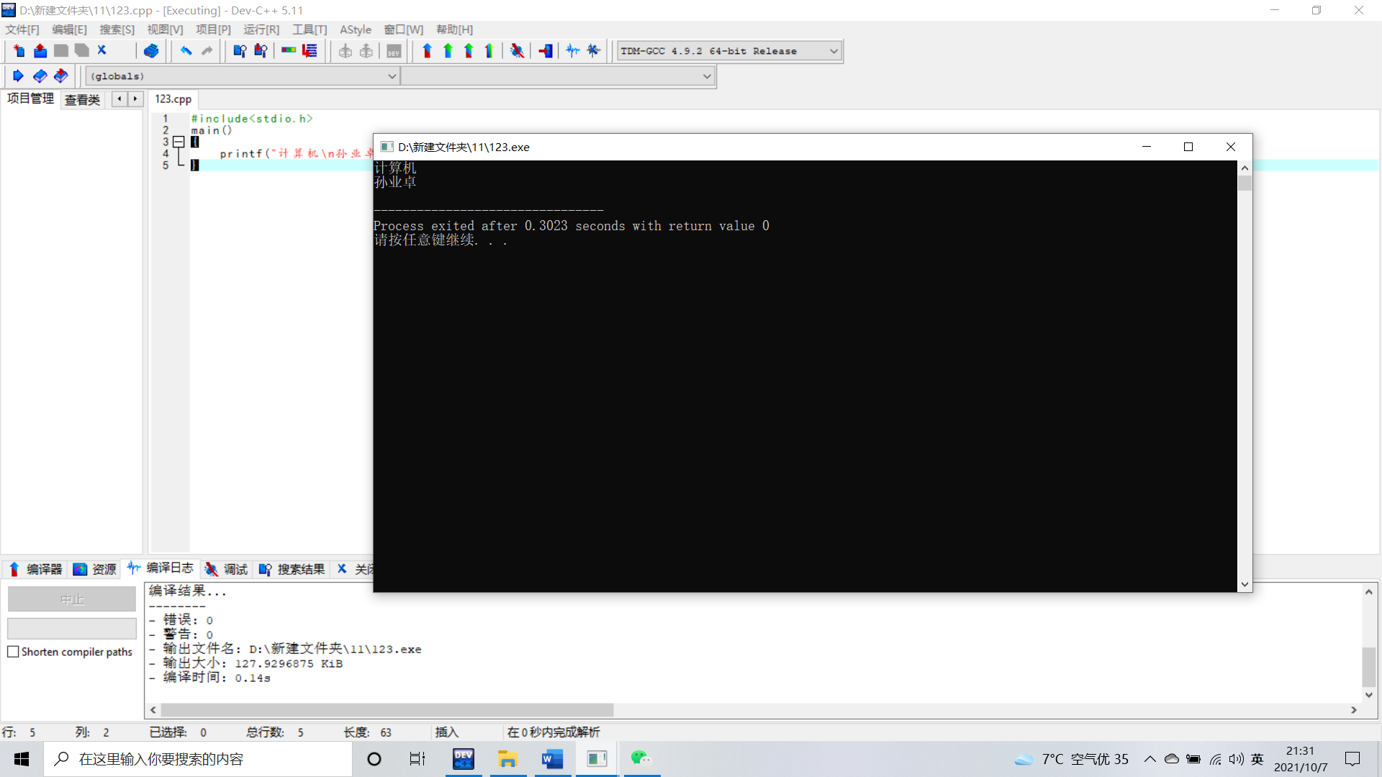
Task: Click the 中止 button
Action: pyautogui.click(x=72, y=599)
